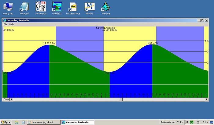Click the show desktop icon by the clock
The height and width of the screenshot is (125, 214).
212,122
